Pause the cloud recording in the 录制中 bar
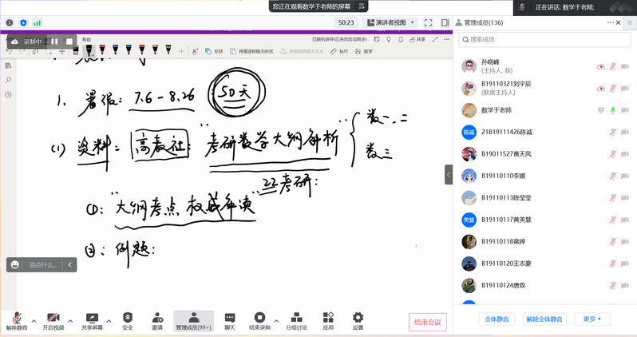 (55, 41)
